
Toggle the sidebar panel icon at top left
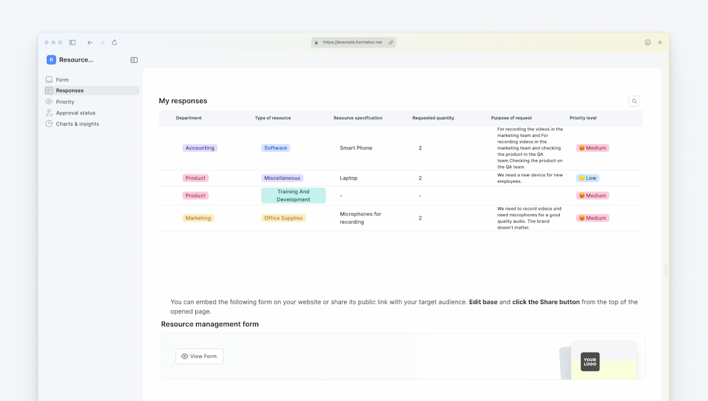72,42
